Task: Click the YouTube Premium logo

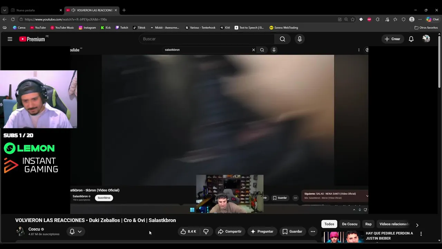Action: coord(32,39)
